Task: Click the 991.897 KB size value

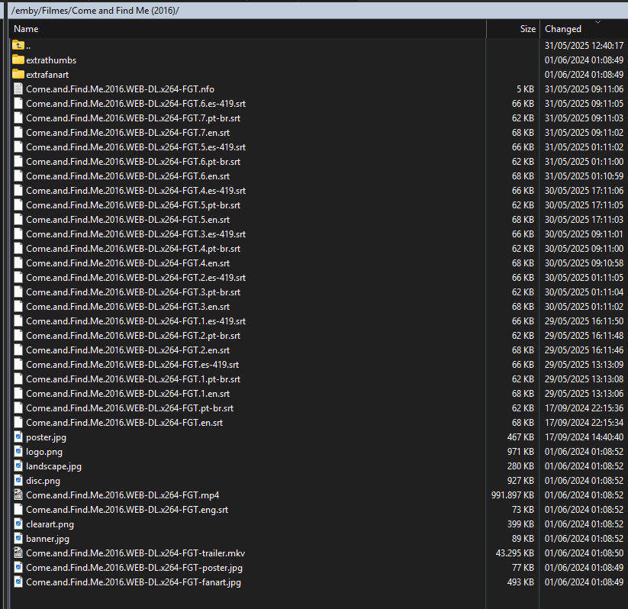Action: (513, 495)
